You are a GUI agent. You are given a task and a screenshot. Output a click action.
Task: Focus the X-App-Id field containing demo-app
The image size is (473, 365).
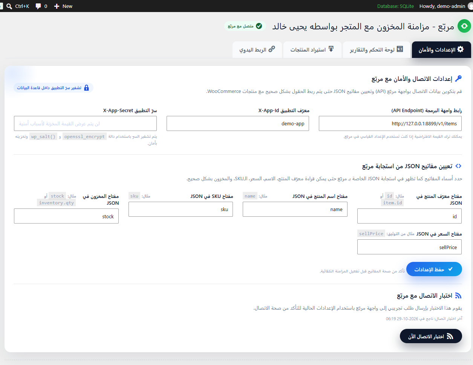point(238,123)
